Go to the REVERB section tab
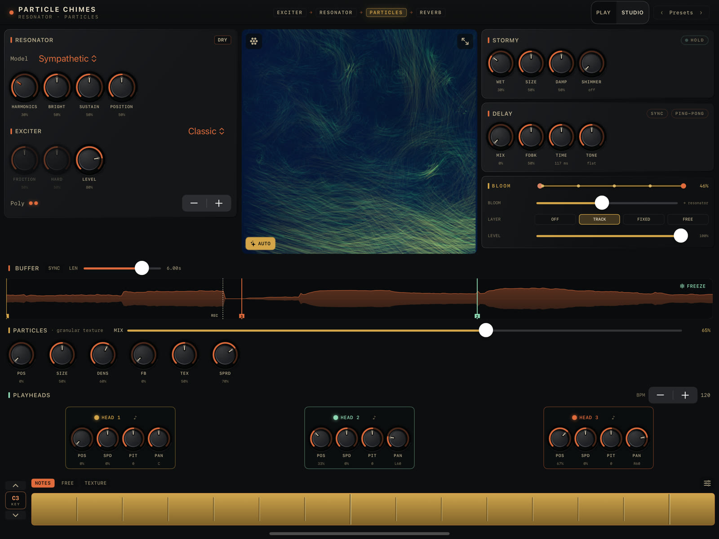The height and width of the screenshot is (539, 719). pyautogui.click(x=431, y=13)
